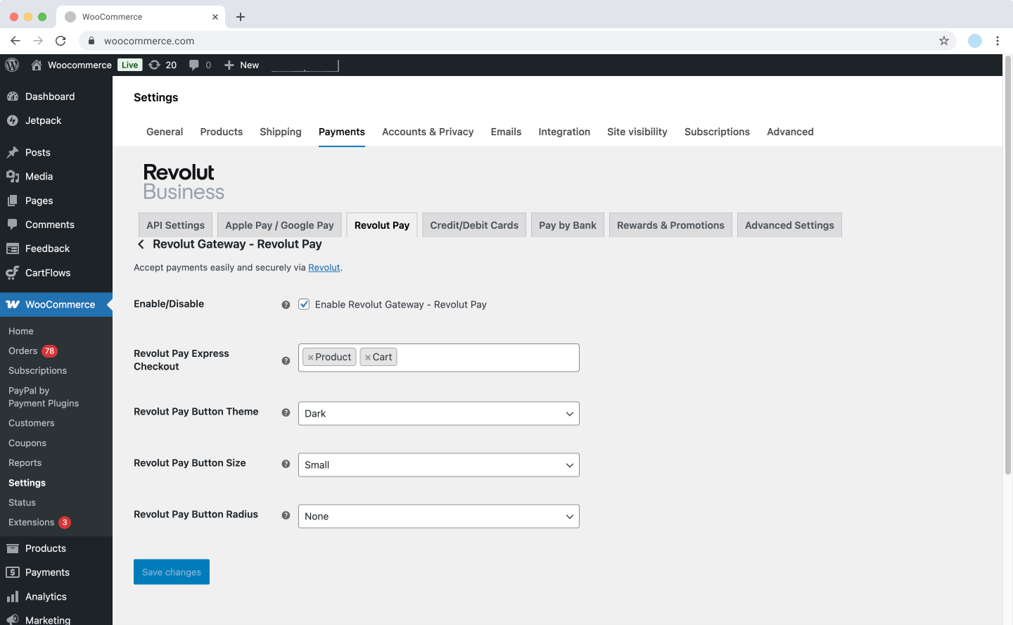Open the Advanced Settings Revolut tab
This screenshot has height=625, width=1013.
click(x=789, y=225)
